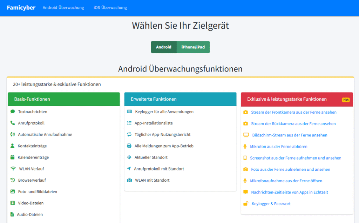
Task: Click the Frontkamera stream camera icon
Action: (x=246, y=112)
